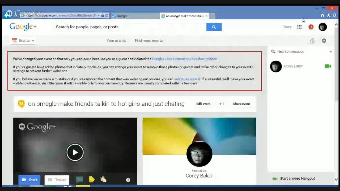This screenshot has width=340, height=191.
Task: Open Corey Baker's avatar in the Hangouts list
Action: 276,67
